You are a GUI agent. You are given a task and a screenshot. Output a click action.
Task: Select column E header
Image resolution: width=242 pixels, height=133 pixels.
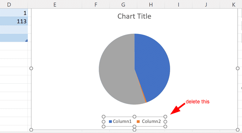(x=55, y=5)
